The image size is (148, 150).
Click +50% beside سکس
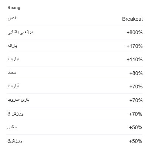[x=136, y=127]
